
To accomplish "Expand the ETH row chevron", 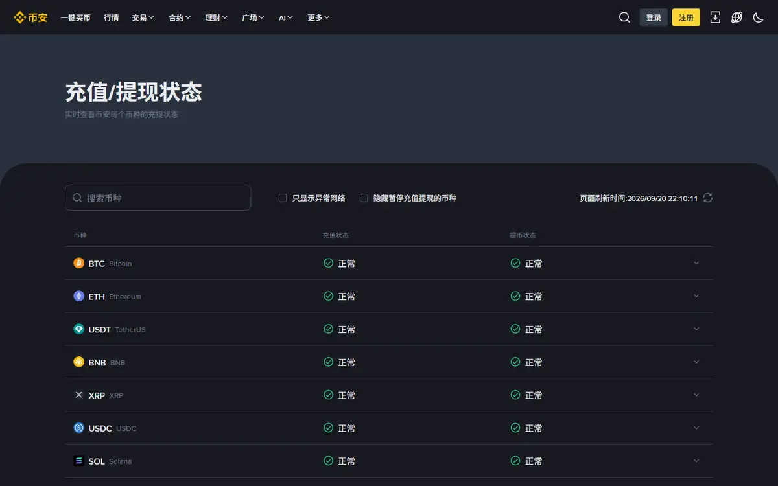I will [x=696, y=296].
